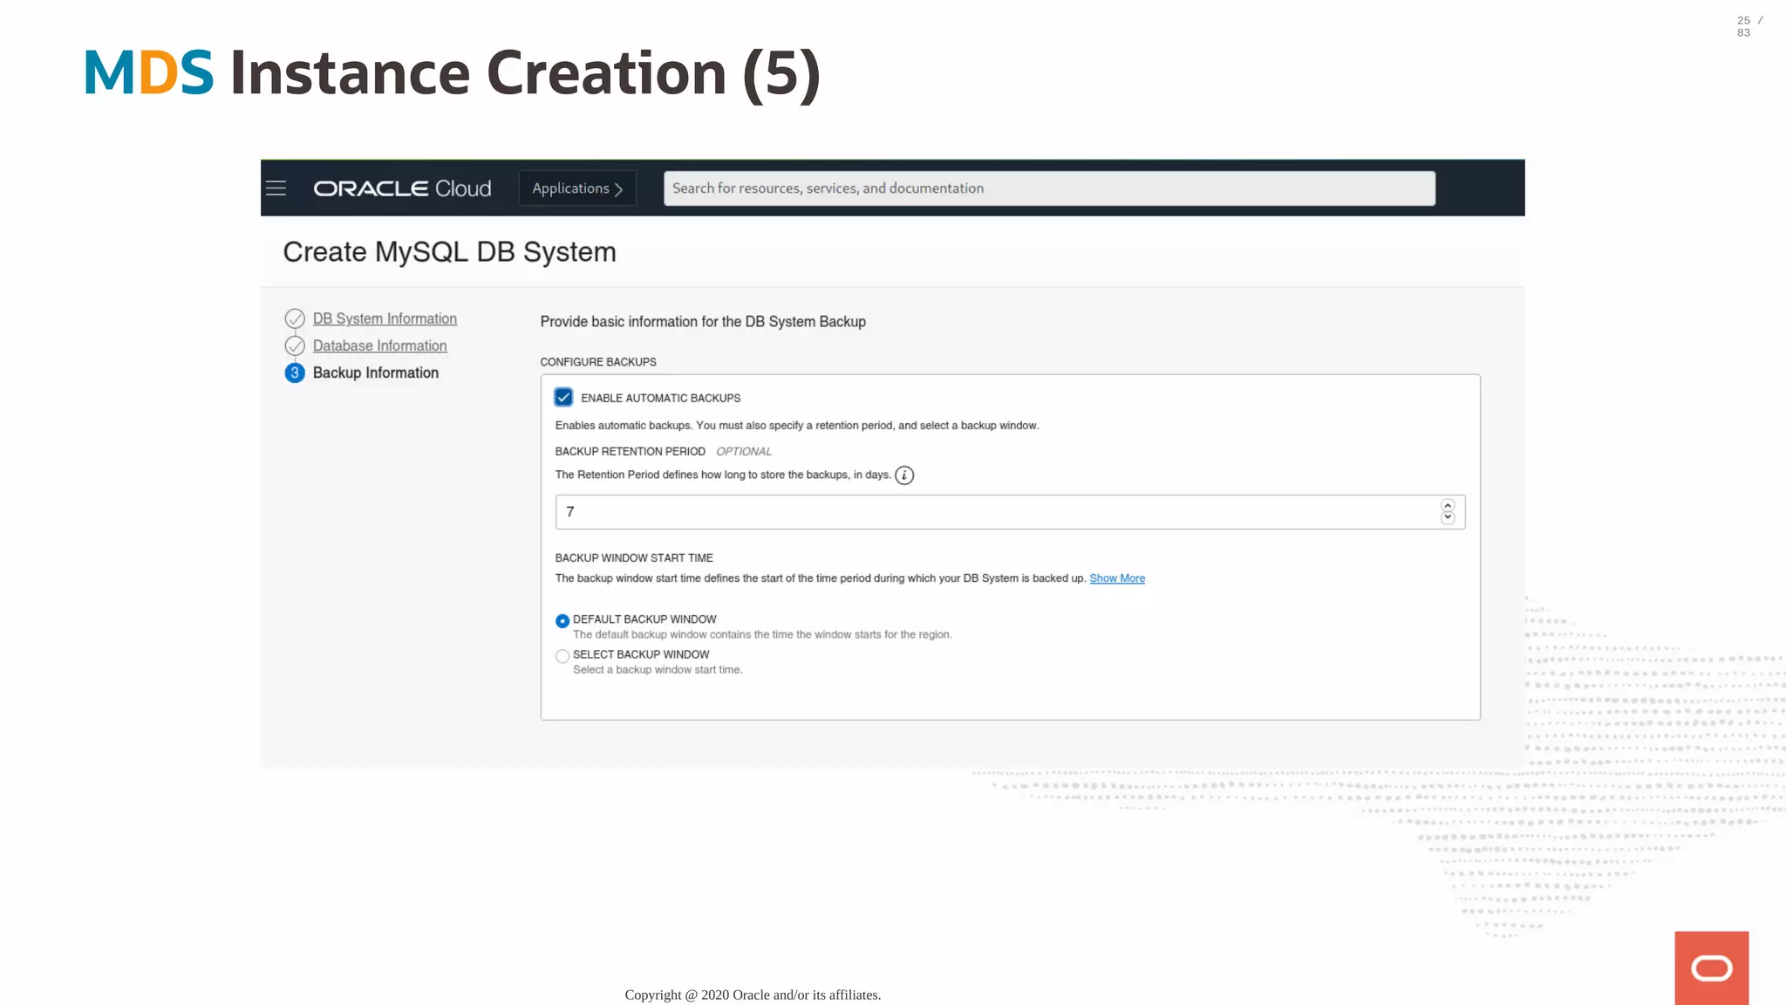Click the Applications chevron arrow
1786x1005 pixels.
(619, 189)
